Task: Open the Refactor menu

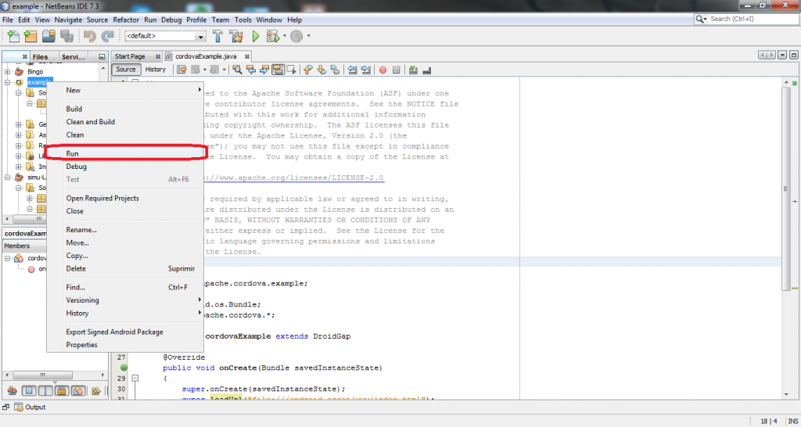Action: click(126, 20)
